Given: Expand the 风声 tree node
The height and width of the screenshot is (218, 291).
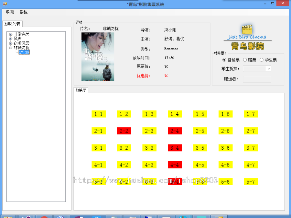Looking at the screenshot, I should (x=10, y=39).
